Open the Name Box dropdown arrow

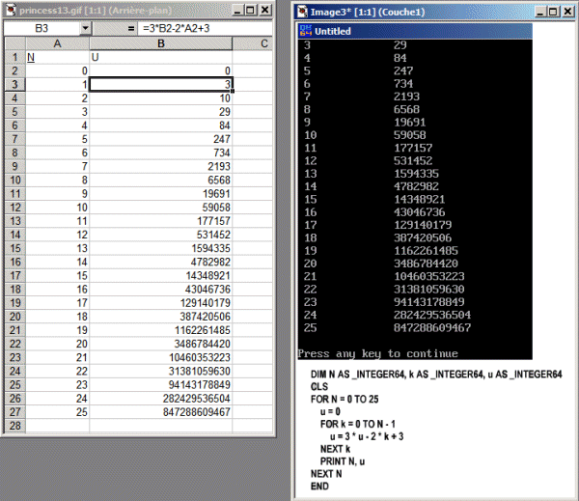(85, 29)
